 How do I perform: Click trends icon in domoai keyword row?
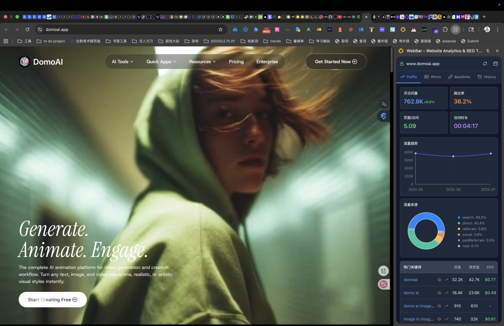447,280
